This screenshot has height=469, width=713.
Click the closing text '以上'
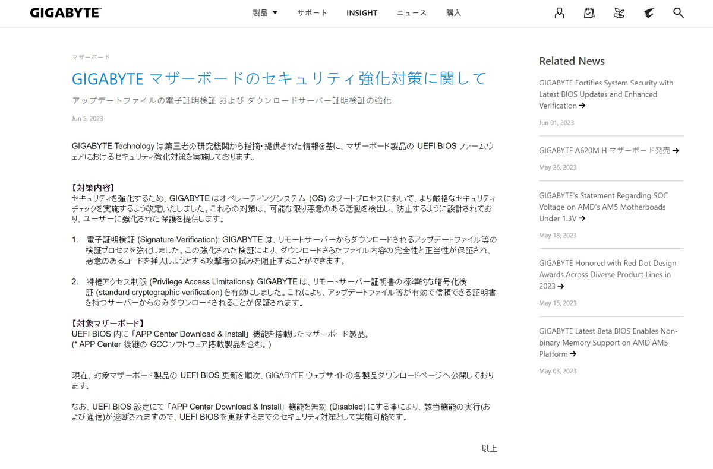(489, 449)
